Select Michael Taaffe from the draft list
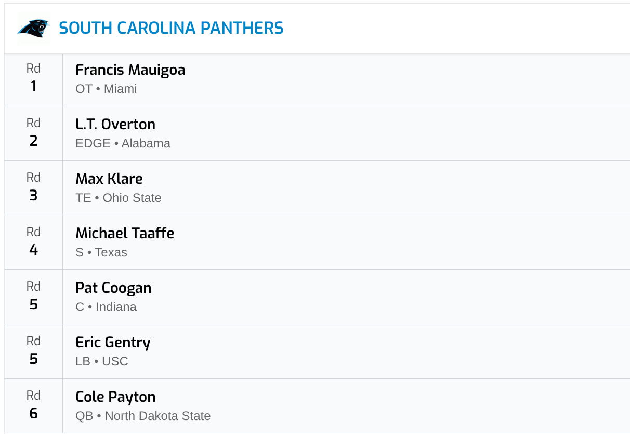This screenshot has height=434, width=630. pos(125,233)
